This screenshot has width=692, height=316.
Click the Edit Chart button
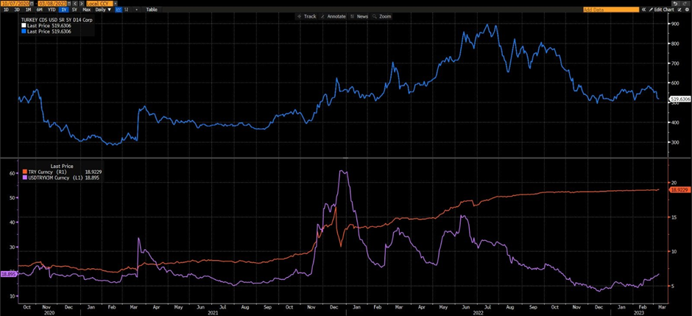[x=665, y=10]
